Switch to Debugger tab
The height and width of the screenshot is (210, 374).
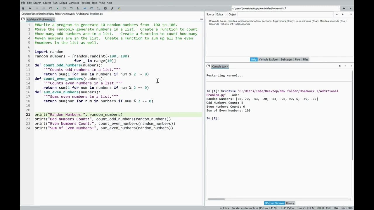coord(287,60)
